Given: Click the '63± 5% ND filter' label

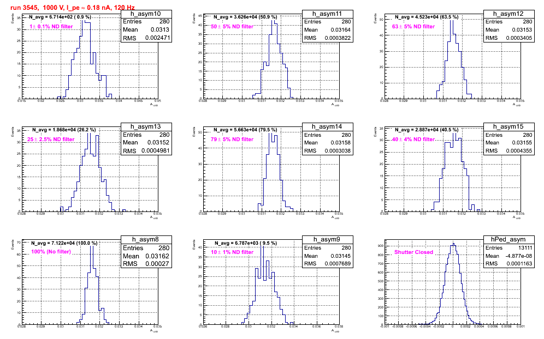Looking at the screenshot, I should (x=413, y=26).
